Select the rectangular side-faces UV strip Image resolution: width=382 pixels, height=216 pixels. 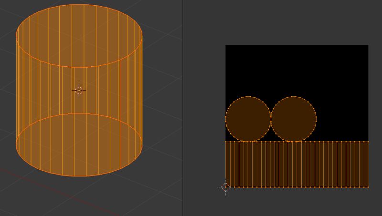[x=297, y=165]
